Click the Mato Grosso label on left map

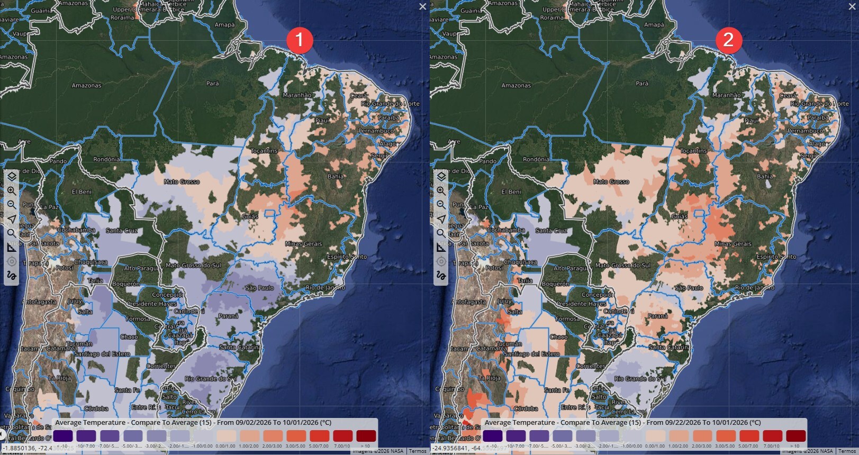(x=182, y=181)
